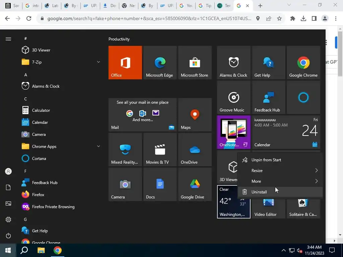343x257 pixels.
Task: Open a new Chrome tab
Action: [x=260, y=6]
